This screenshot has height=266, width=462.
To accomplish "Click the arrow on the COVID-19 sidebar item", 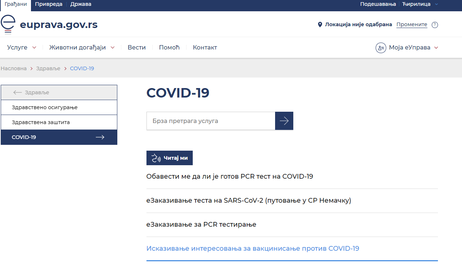I will (100, 137).
